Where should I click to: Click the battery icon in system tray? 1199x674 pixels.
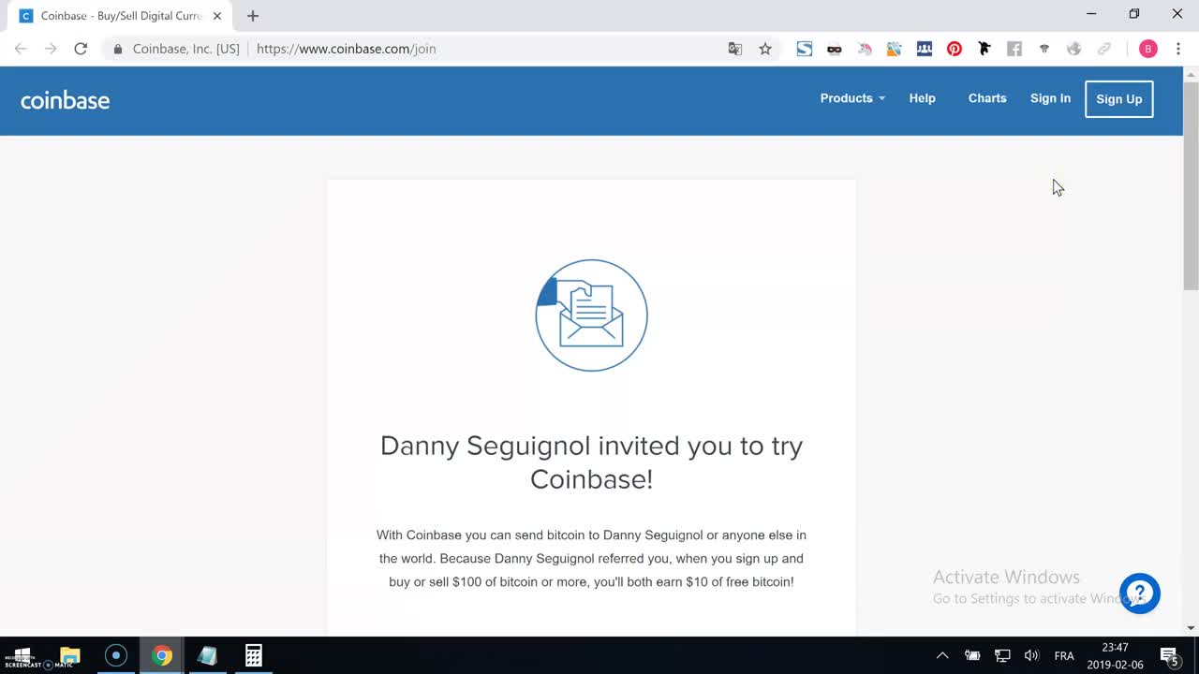(x=972, y=655)
